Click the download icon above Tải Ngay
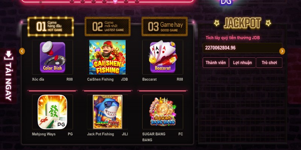301x150 pixels. click(8, 55)
